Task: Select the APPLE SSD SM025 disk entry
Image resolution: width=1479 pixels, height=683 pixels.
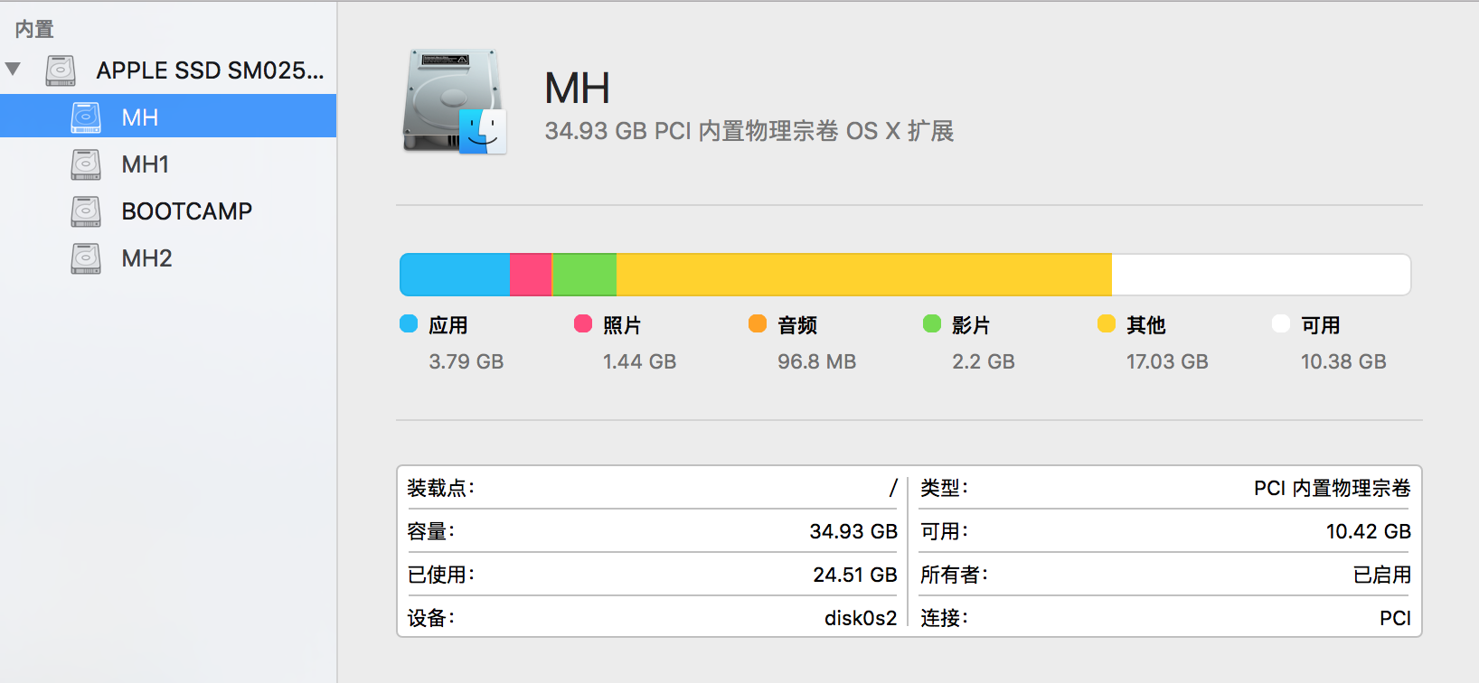Action: [x=210, y=70]
